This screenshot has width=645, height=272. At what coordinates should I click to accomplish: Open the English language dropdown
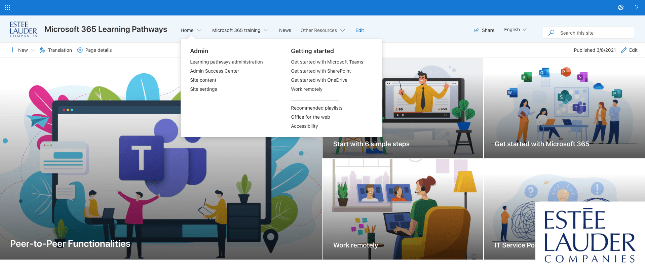pos(515,30)
